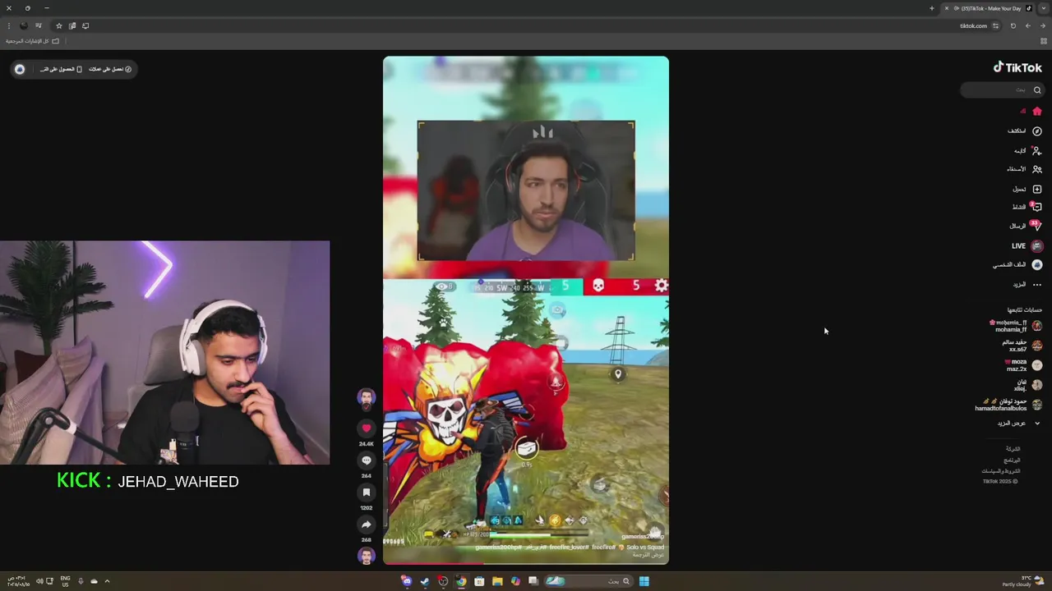This screenshot has height=591, width=1052.
Task: Open the Following sidebar icon
Action: 1037,151
